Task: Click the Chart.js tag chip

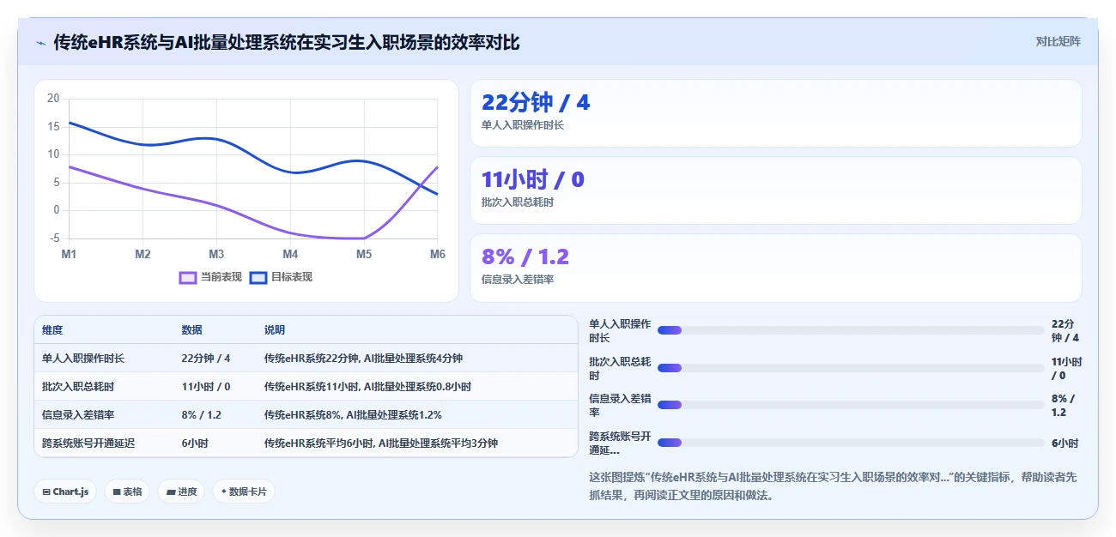Action: coord(65,492)
